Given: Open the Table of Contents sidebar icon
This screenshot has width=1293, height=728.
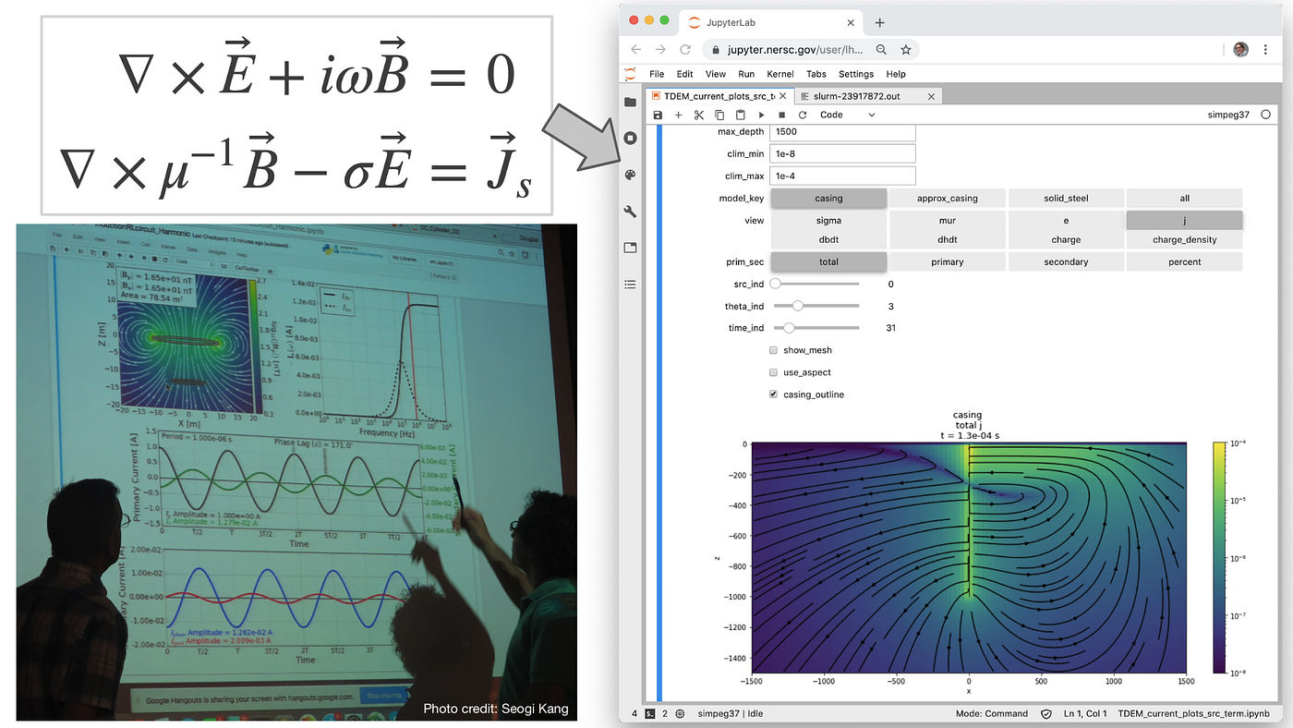Looking at the screenshot, I should [630, 284].
